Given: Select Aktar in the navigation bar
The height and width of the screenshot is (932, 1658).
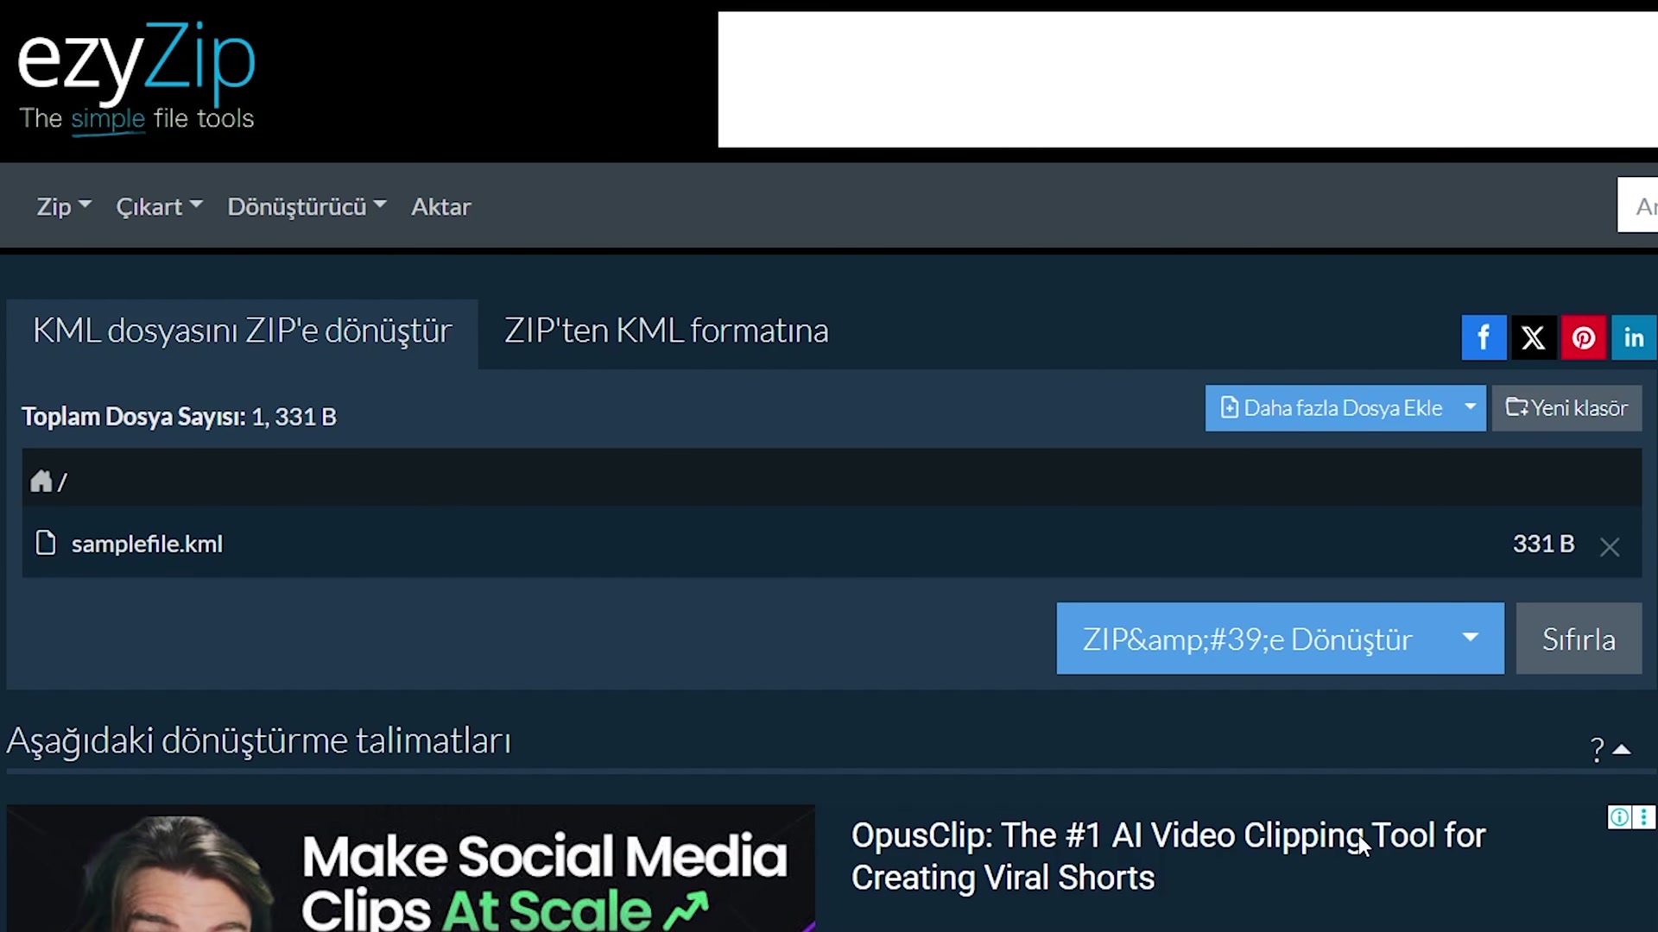Looking at the screenshot, I should click(440, 206).
